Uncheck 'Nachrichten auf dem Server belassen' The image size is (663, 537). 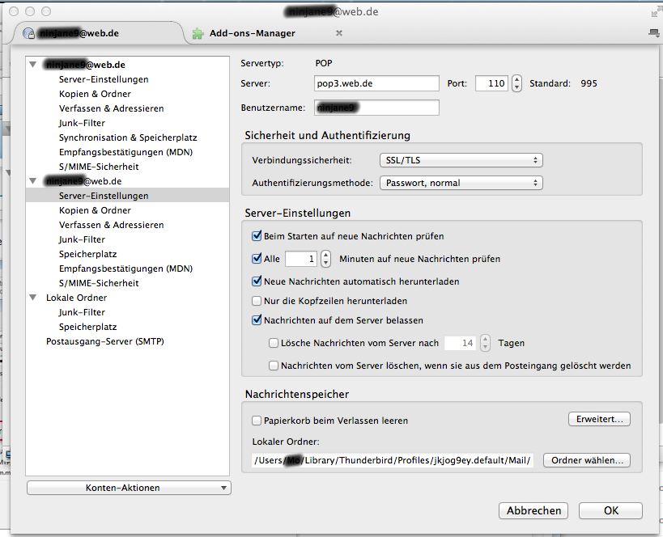(257, 320)
